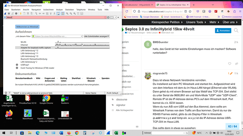Open capture options gear icon in Wireshark toolbar
The image size is (243, 136).
[x=16, y=14]
